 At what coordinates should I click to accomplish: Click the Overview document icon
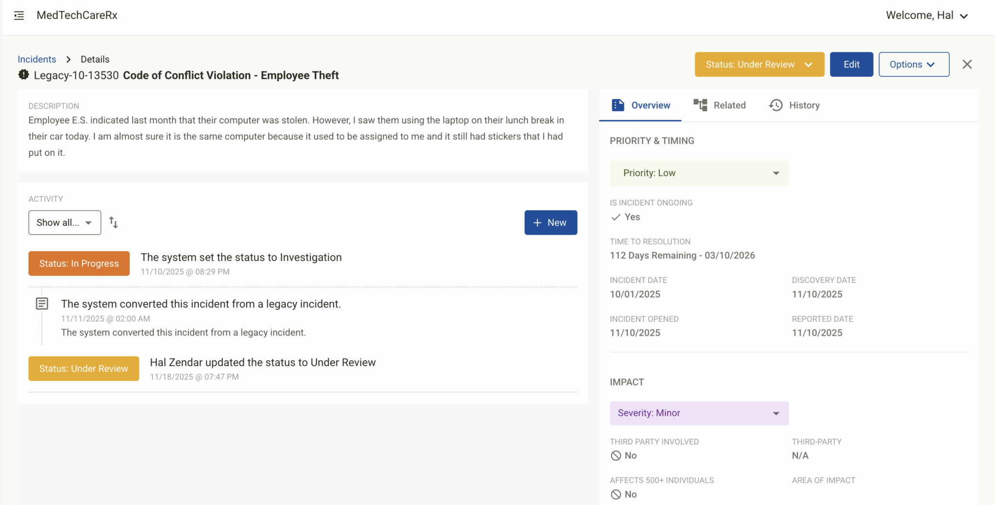(x=618, y=105)
